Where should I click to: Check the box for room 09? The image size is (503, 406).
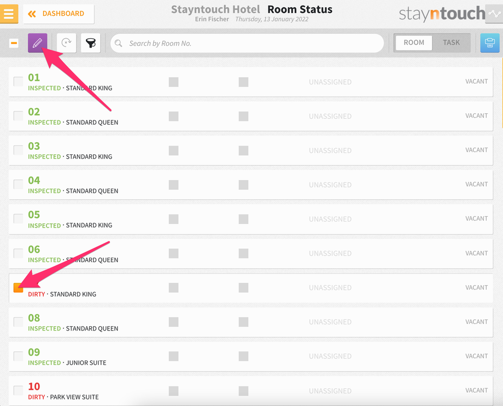[x=18, y=356]
